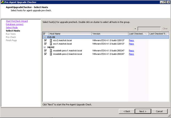This screenshot has width=171, height=118.
Task: Go to Start PreCheck Wizard step
Action: point(17,21)
